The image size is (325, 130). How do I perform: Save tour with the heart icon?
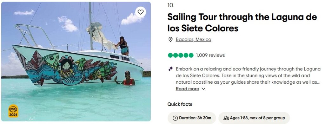click(x=140, y=12)
